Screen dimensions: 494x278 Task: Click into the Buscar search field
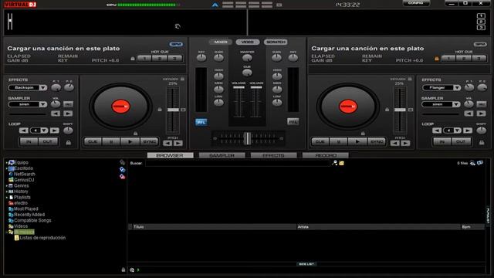[238, 163]
